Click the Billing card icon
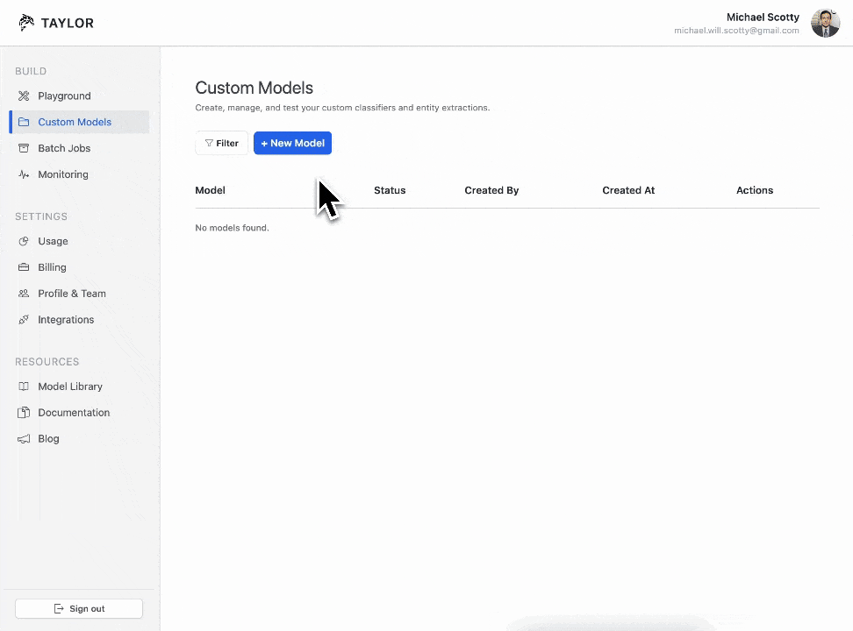This screenshot has height=631, width=853. (23, 267)
